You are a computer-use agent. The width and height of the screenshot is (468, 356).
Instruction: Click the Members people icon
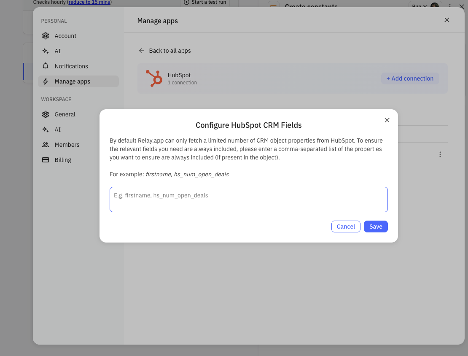(x=46, y=145)
